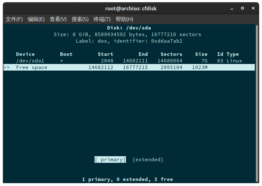Click the root@archiso: cfdisk title bar
The width and height of the screenshot is (262, 186).
pos(131,8)
